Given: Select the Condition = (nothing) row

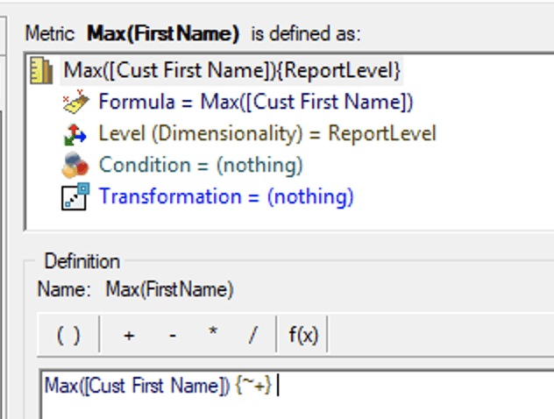Looking at the screenshot, I should click(x=201, y=165).
